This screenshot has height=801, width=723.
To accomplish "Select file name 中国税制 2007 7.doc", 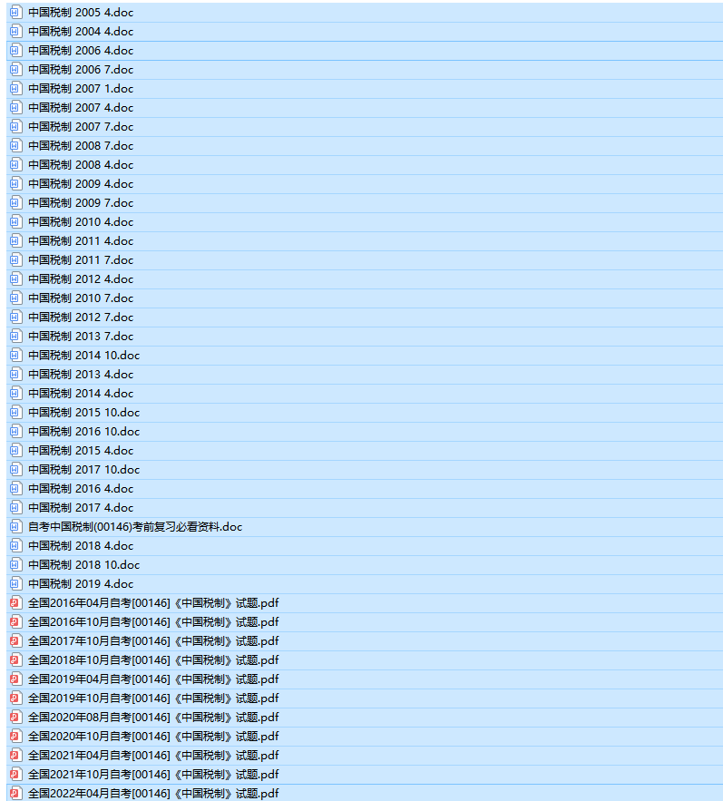I will click(x=81, y=127).
